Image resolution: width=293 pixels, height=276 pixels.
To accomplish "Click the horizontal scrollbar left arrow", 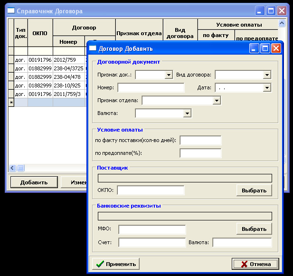I will [x=13, y=168].
